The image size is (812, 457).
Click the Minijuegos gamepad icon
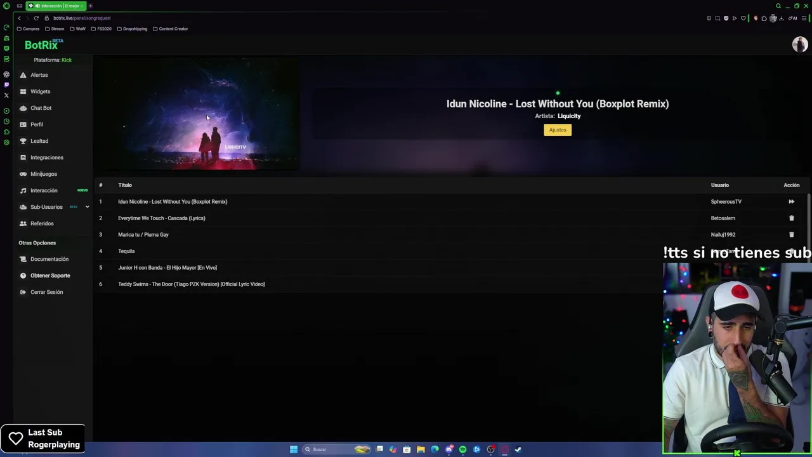tap(23, 174)
